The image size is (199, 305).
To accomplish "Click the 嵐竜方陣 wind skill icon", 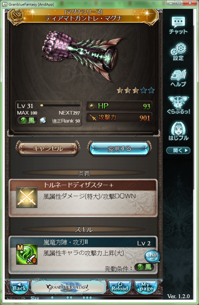I will (x=27, y=254).
